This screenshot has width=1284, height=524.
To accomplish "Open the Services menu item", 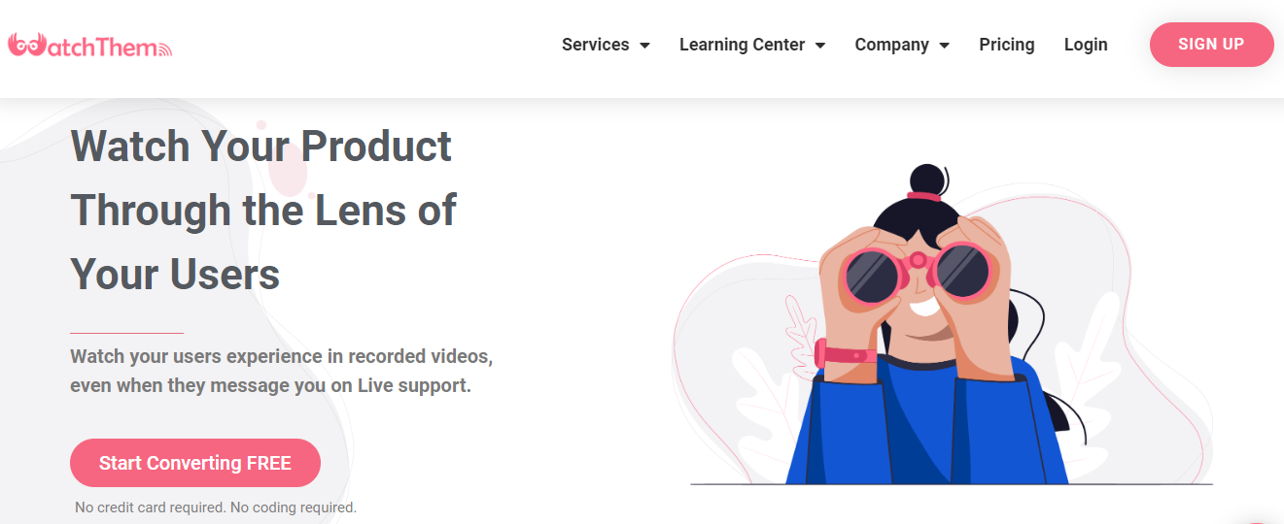I will tap(596, 45).
